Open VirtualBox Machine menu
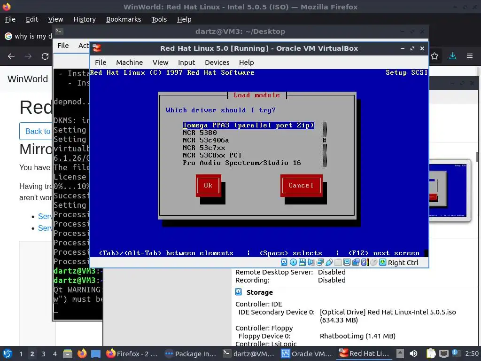 [130, 63]
